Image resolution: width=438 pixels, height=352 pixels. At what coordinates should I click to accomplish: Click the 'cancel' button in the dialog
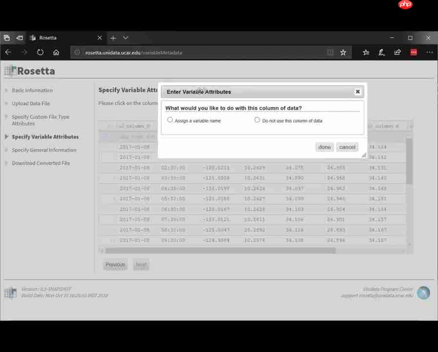pyautogui.click(x=347, y=147)
